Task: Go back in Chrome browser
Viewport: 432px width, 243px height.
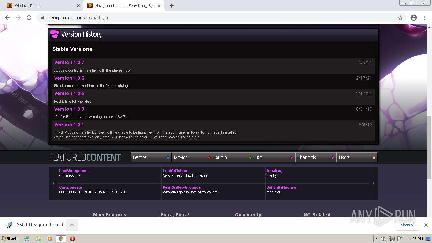Action: 7,18
